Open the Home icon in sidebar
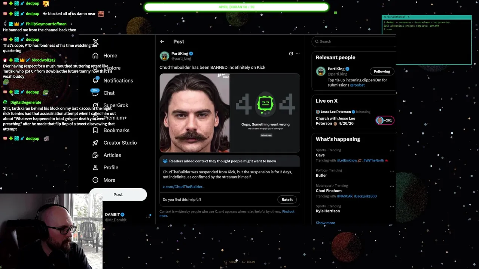479x269 pixels. pyautogui.click(x=95, y=56)
